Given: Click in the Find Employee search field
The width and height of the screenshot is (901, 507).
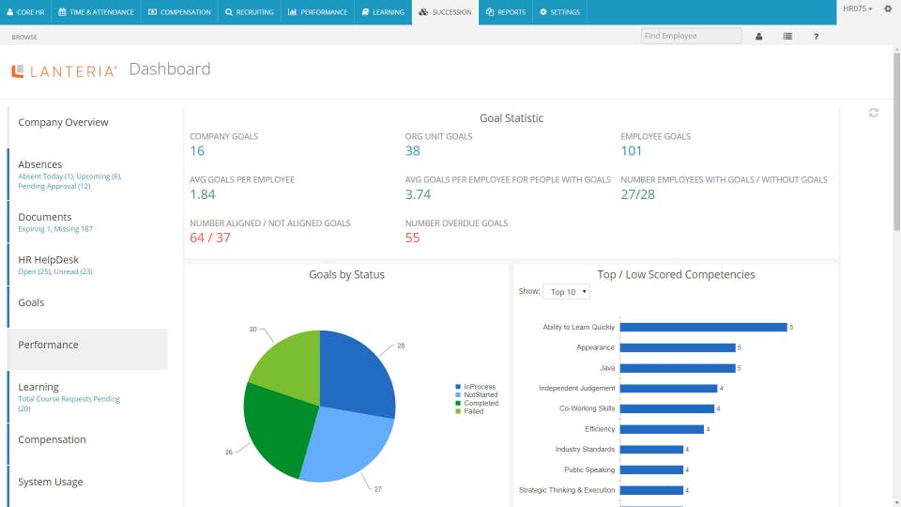Looking at the screenshot, I should pos(690,36).
